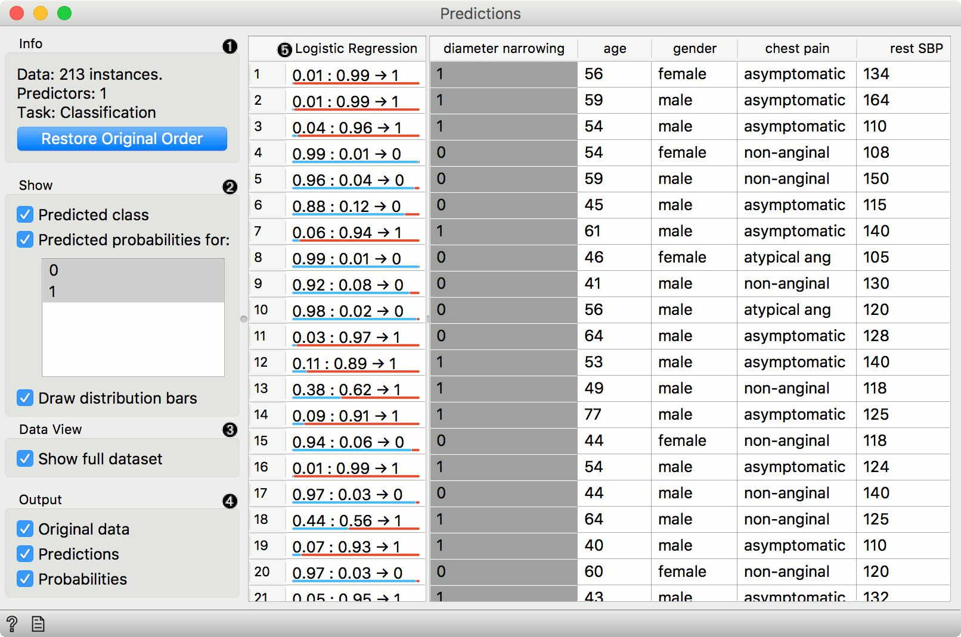Click rest SBP cell 150

coord(904,179)
